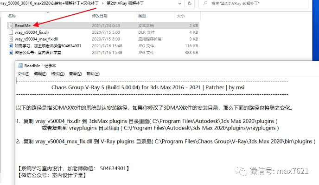Open the 格式(O) menu in Notepad
The image size is (319, 185).
57,74
